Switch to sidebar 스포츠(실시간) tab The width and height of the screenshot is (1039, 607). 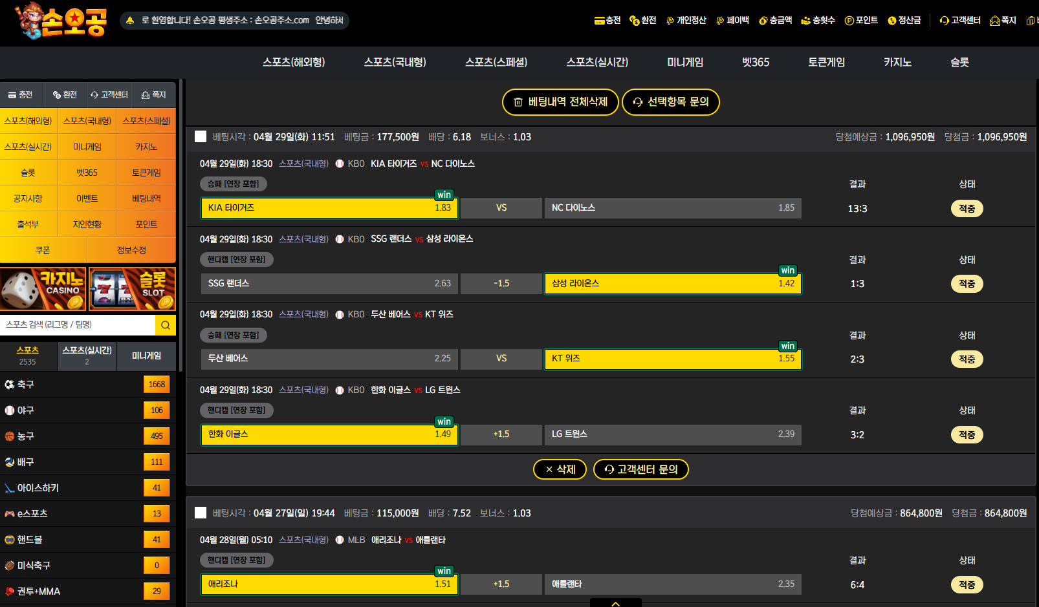pos(87,356)
